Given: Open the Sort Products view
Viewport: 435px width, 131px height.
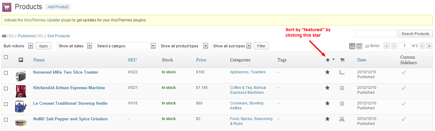Looking at the screenshot, I should [59, 36].
